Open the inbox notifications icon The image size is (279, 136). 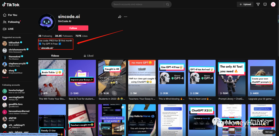[x=265, y=4]
